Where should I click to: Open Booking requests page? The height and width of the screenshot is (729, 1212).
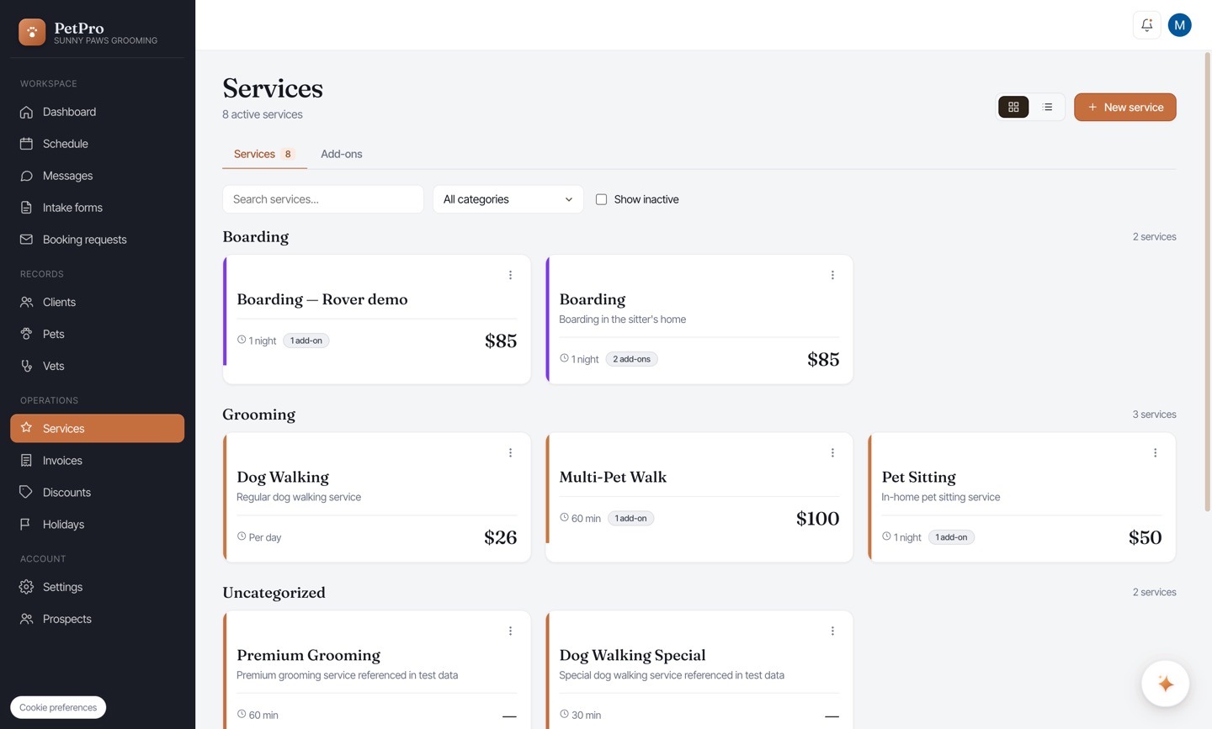point(97,240)
